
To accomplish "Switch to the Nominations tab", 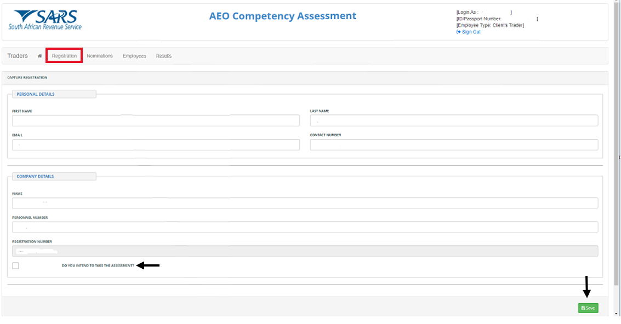I will (x=100, y=56).
